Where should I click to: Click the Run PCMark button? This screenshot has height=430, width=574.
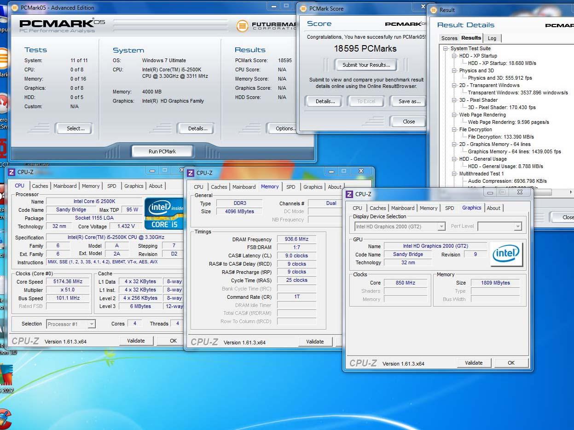(162, 151)
